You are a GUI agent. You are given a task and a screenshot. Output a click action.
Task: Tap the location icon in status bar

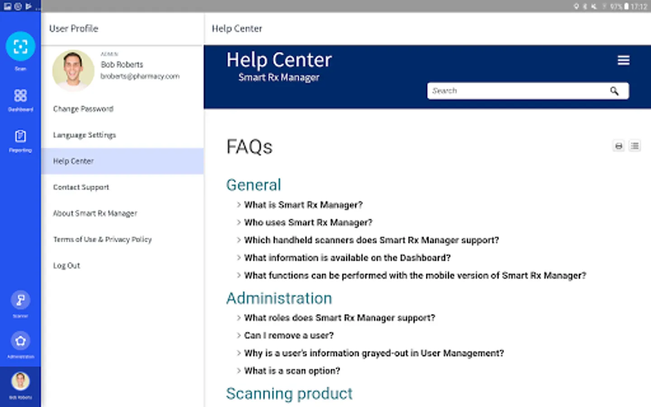[x=576, y=6]
